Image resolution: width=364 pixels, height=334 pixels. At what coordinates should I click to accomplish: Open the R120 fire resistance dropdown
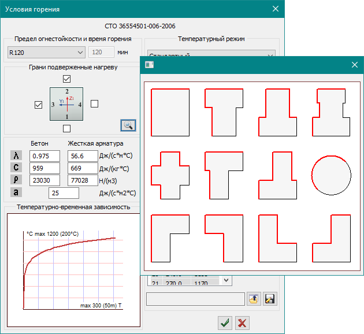click(80, 53)
